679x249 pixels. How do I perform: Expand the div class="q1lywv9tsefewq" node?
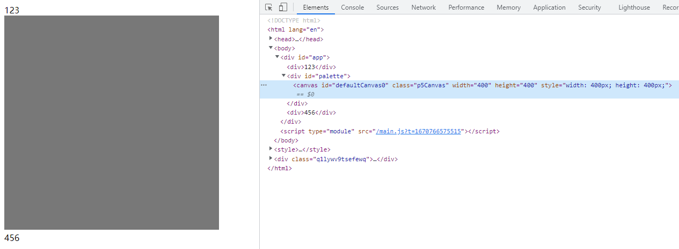pos(271,159)
